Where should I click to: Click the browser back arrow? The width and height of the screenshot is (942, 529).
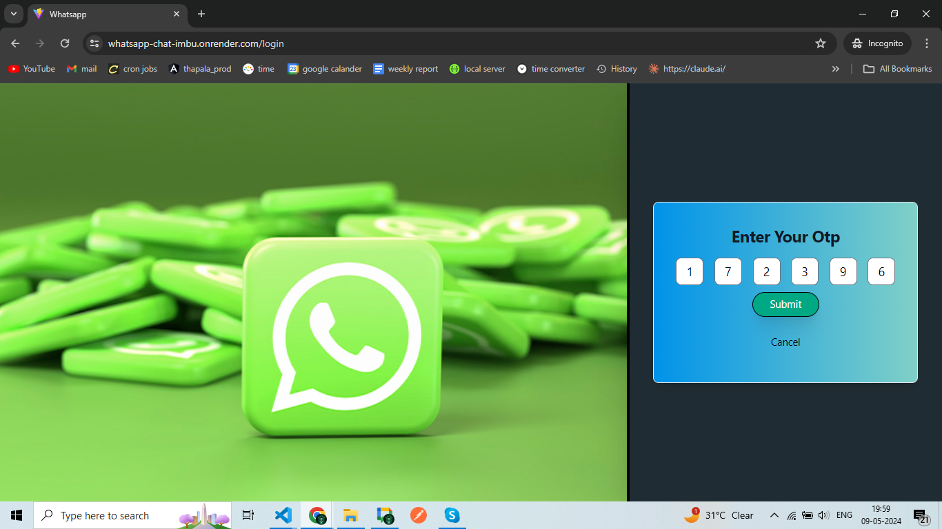pos(15,43)
